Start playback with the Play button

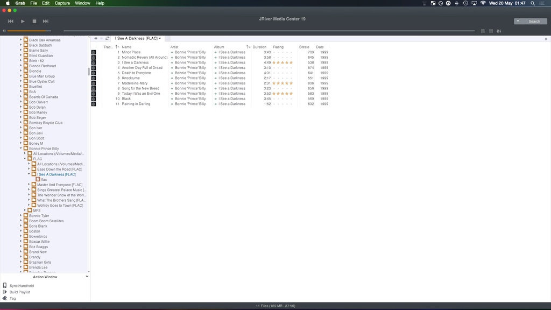pos(23,21)
